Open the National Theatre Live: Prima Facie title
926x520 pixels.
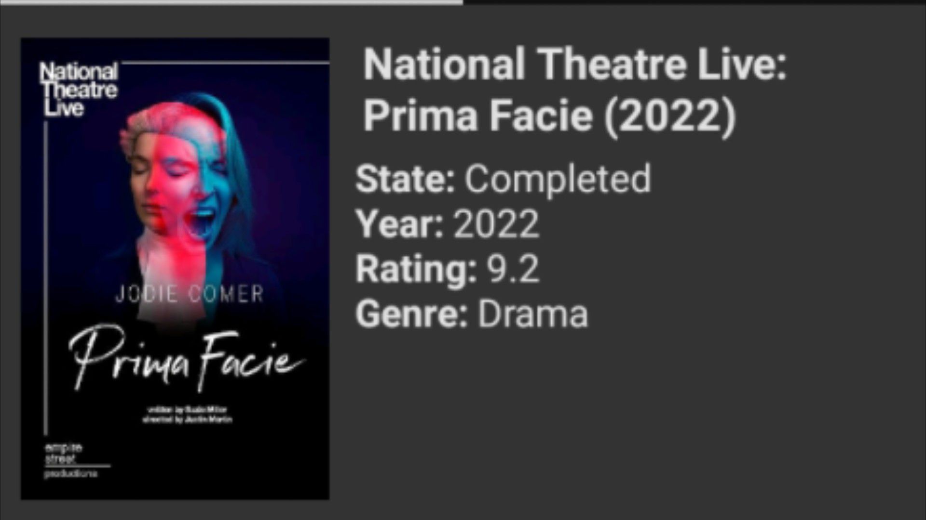pos(575,91)
